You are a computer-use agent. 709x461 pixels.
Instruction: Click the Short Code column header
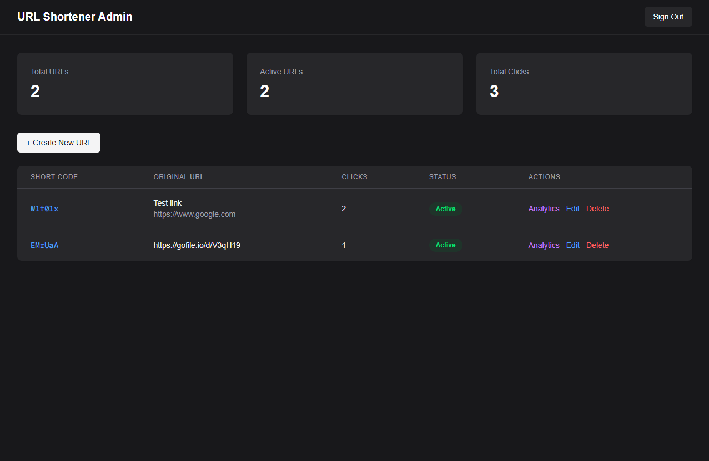coord(54,177)
